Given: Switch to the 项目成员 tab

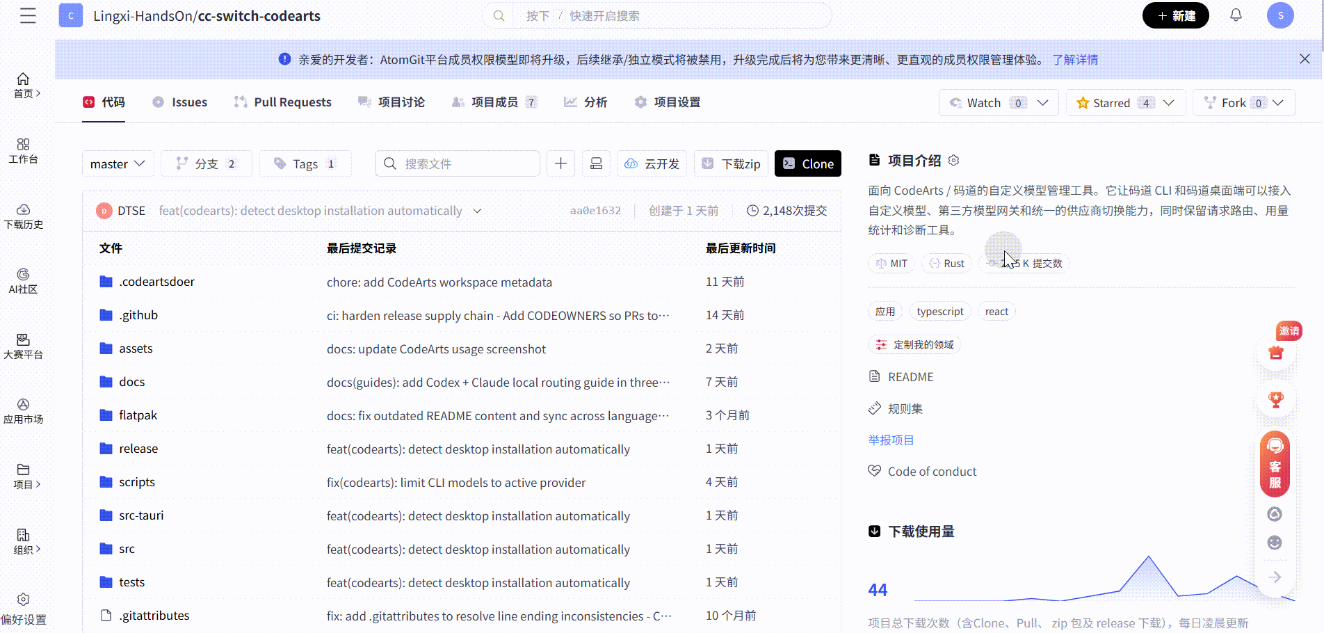Looking at the screenshot, I should 494,102.
